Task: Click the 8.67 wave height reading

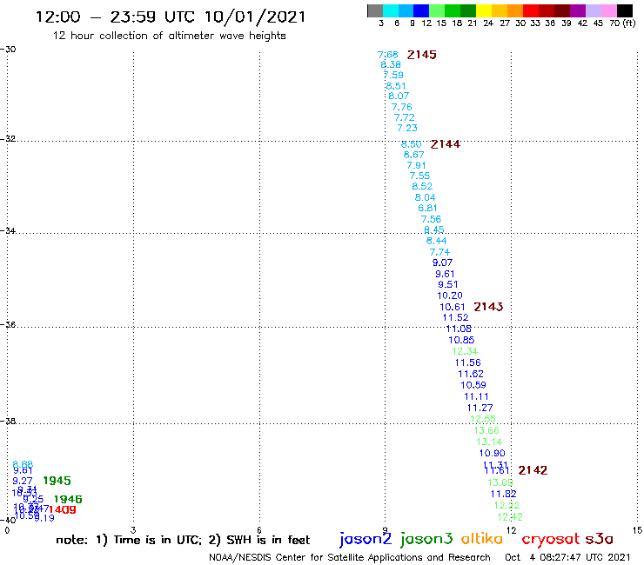Action: 413,155
